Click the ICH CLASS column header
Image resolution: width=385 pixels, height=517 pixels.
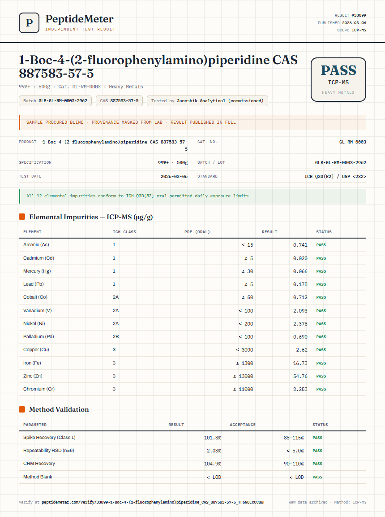(x=124, y=232)
